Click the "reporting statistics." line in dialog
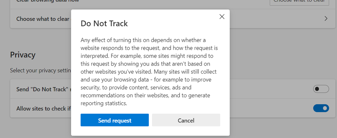This screenshot has width=337, height=138. pos(104,103)
